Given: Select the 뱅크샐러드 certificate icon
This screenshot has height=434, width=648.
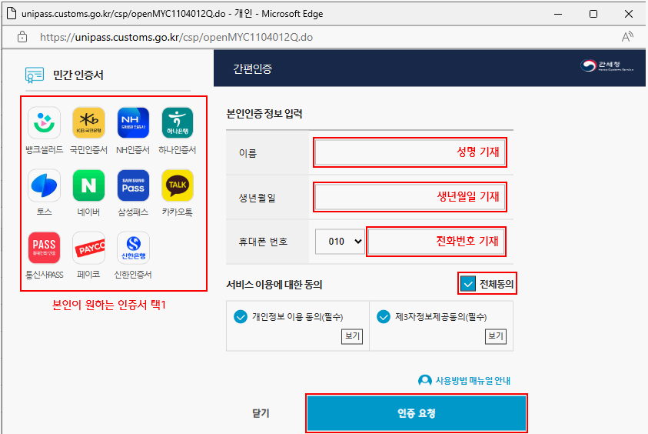Looking at the screenshot, I should pyautogui.click(x=45, y=123).
